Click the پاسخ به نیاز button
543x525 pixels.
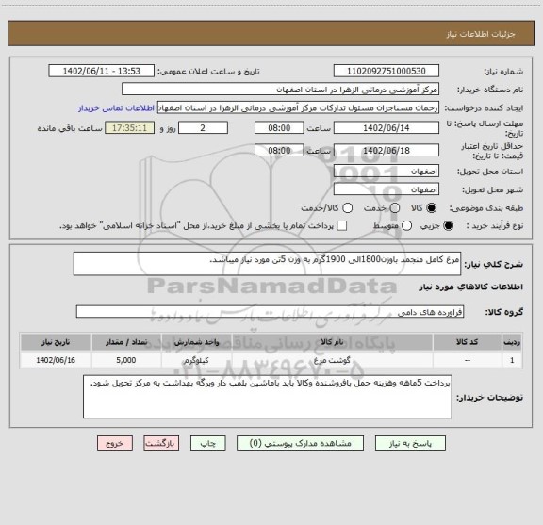(x=410, y=443)
